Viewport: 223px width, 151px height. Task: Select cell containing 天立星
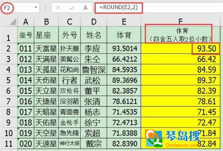coord(46,91)
